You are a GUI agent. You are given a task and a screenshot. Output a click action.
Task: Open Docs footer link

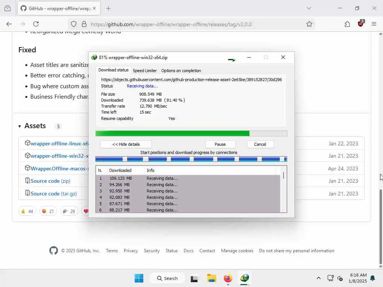point(189,251)
